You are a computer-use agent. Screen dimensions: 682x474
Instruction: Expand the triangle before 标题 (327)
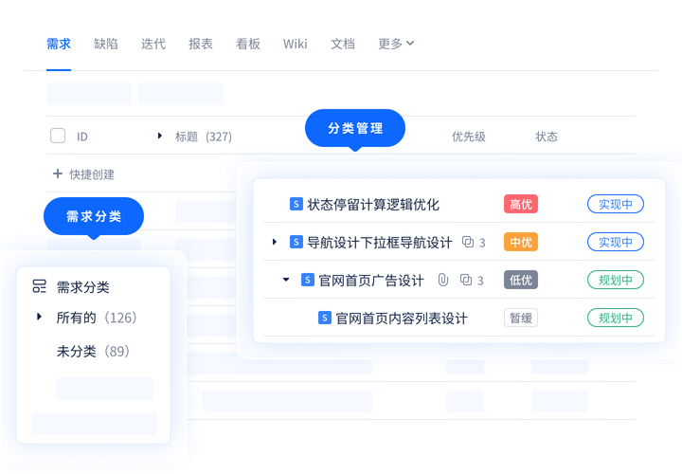coord(160,136)
